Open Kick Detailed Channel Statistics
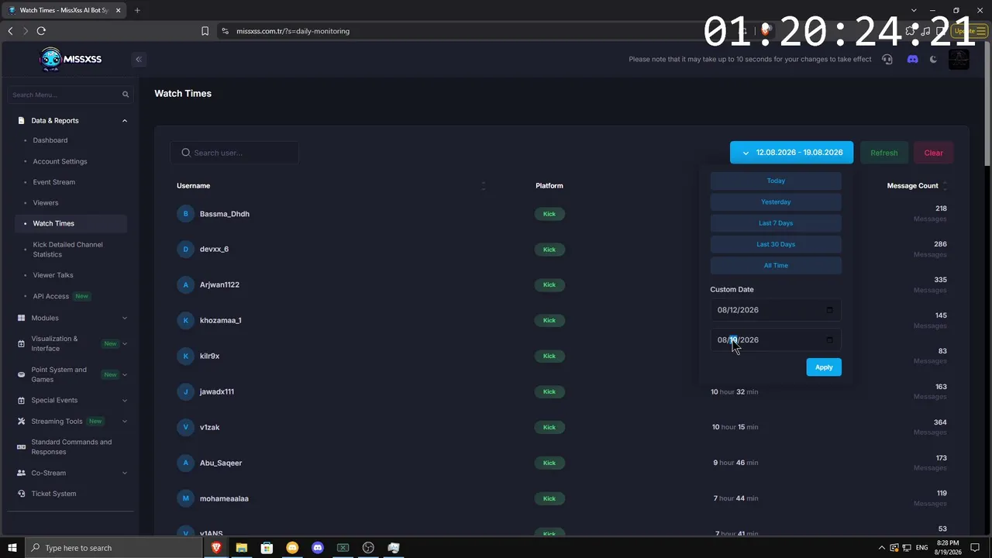The height and width of the screenshot is (558, 992). tap(67, 250)
